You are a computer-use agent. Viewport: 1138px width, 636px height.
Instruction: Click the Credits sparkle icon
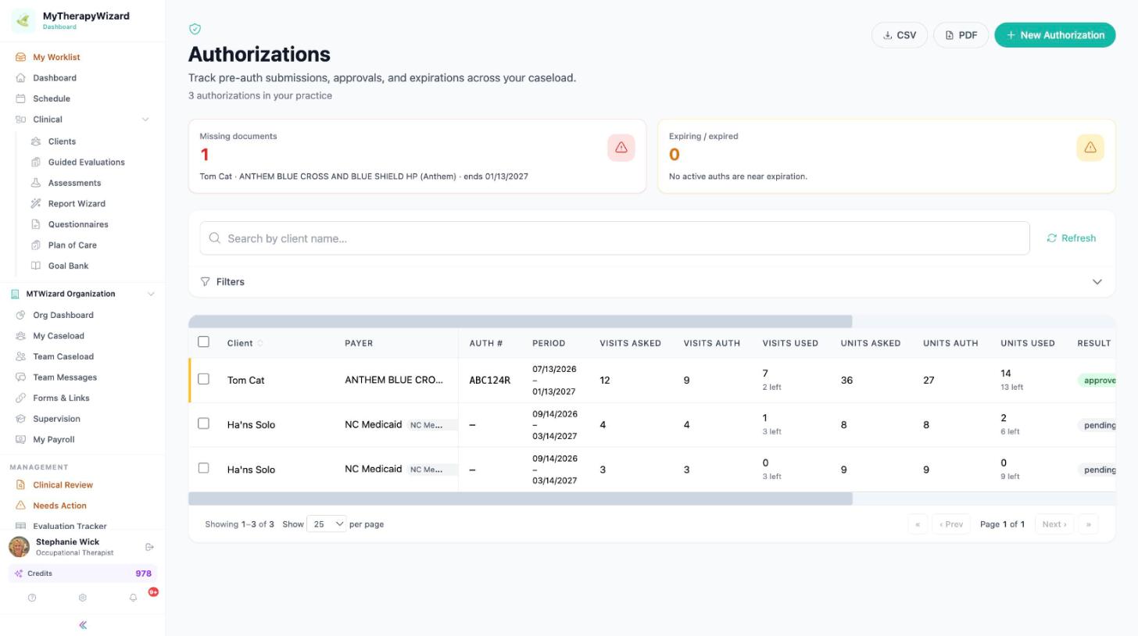click(x=19, y=573)
